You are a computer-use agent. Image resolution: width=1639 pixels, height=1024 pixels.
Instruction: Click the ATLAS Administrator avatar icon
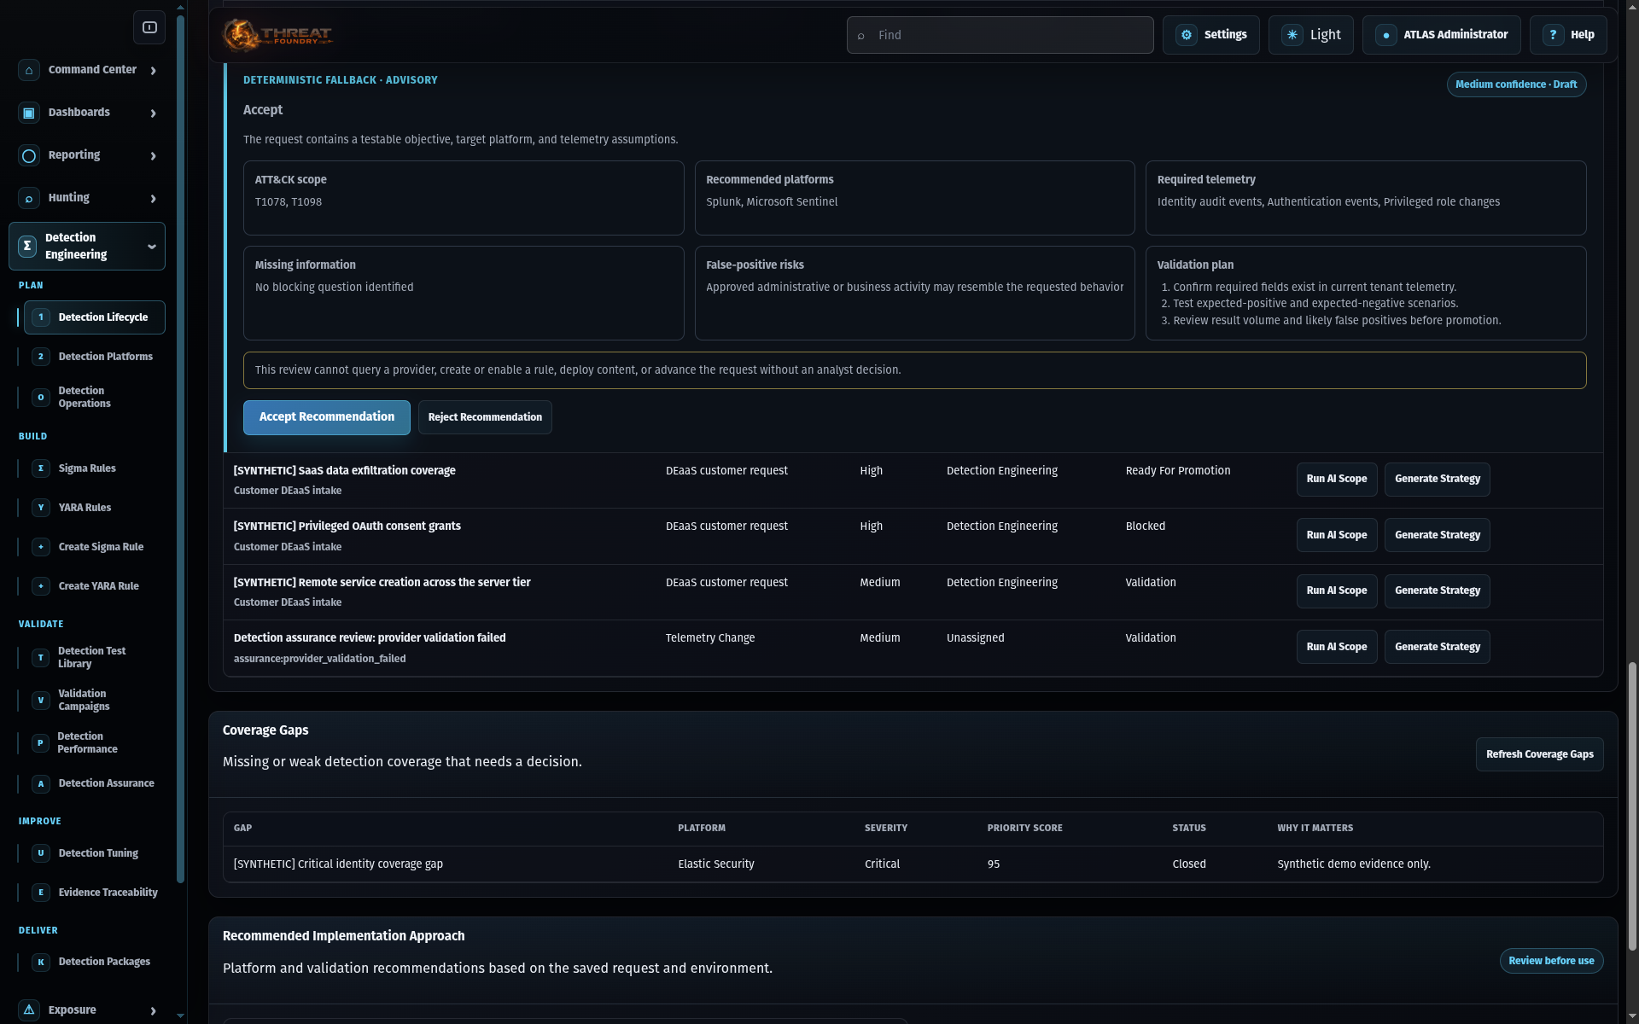[x=1386, y=35]
